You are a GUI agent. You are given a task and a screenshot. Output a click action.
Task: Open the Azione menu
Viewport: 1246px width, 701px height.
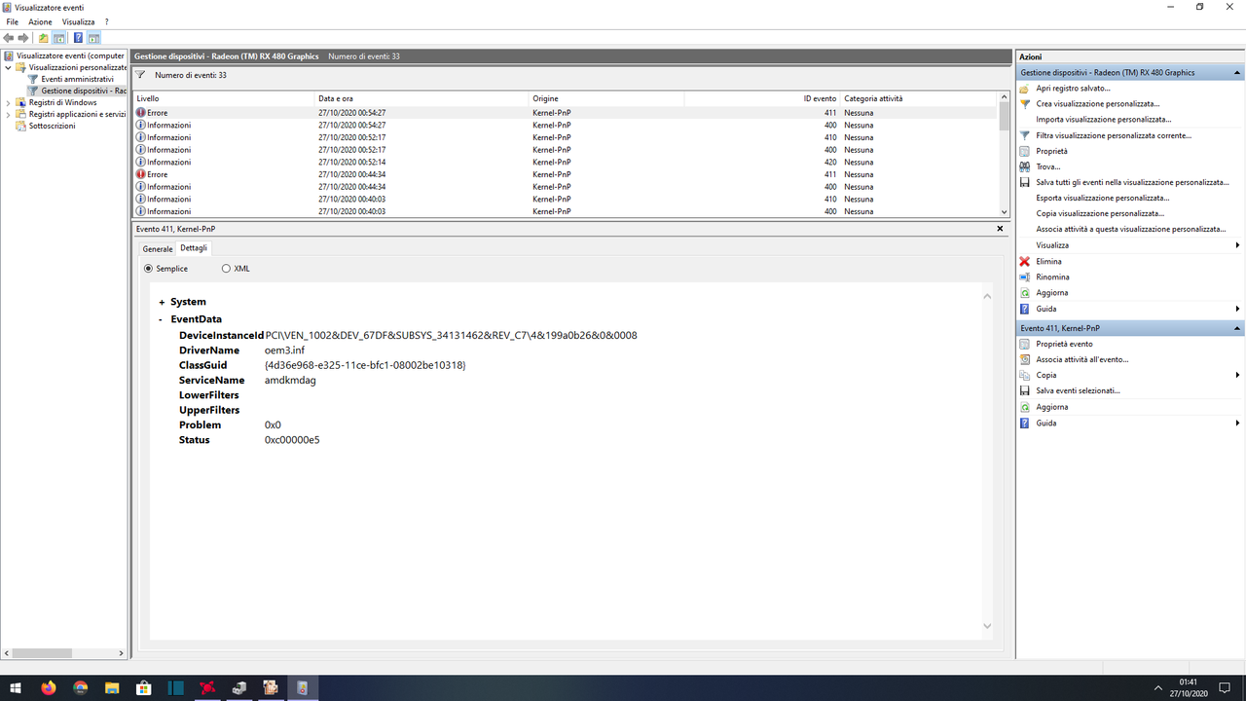pyautogui.click(x=40, y=21)
